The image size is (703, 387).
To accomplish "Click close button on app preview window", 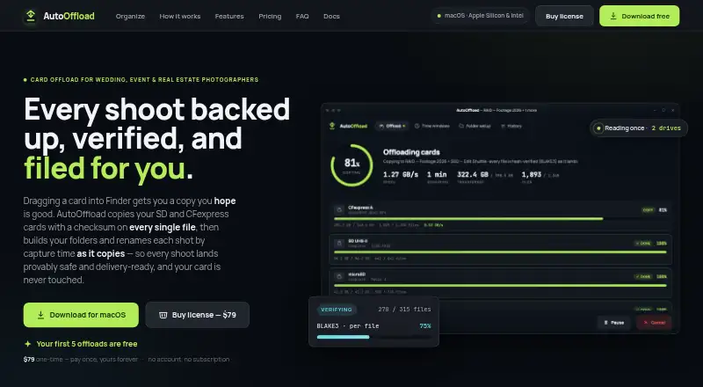I will [673, 110].
